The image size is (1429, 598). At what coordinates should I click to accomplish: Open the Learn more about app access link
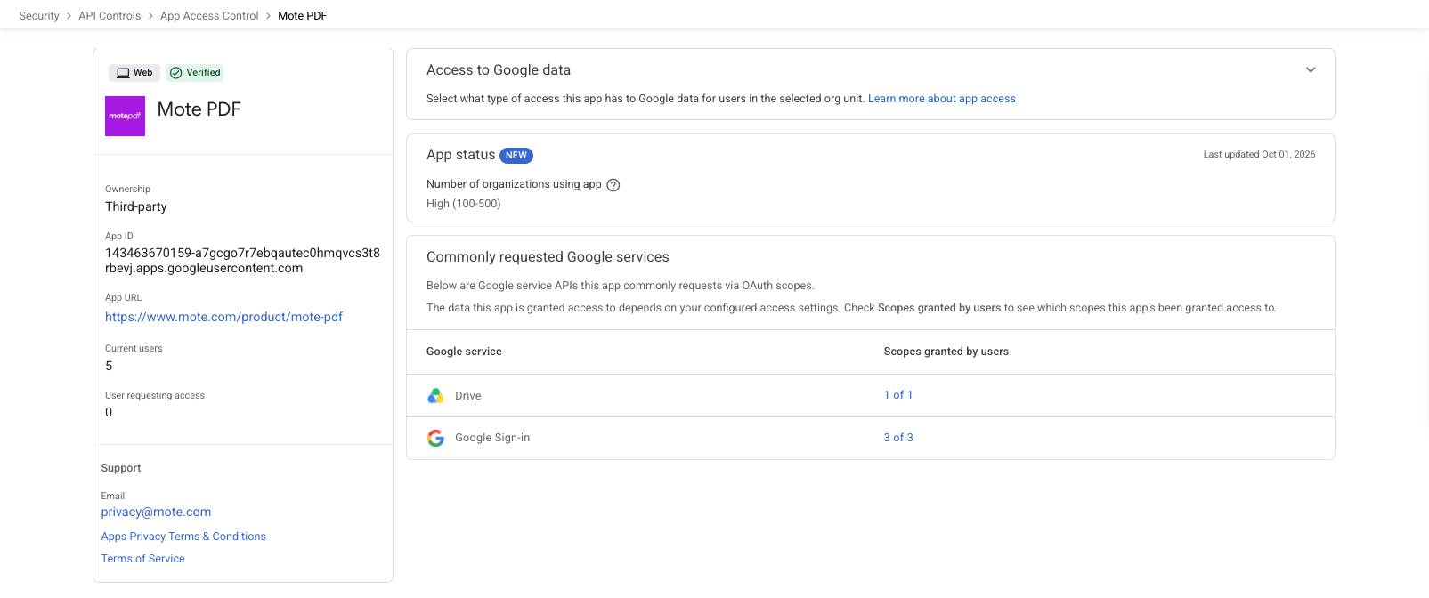[942, 99]
